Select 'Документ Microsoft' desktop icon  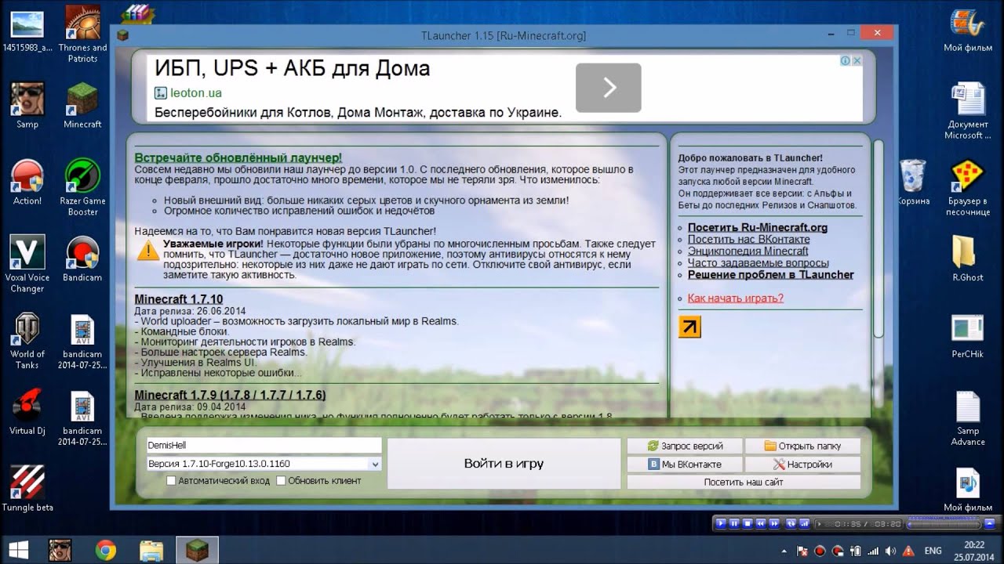pyautogui.click(x=968, y=110)
